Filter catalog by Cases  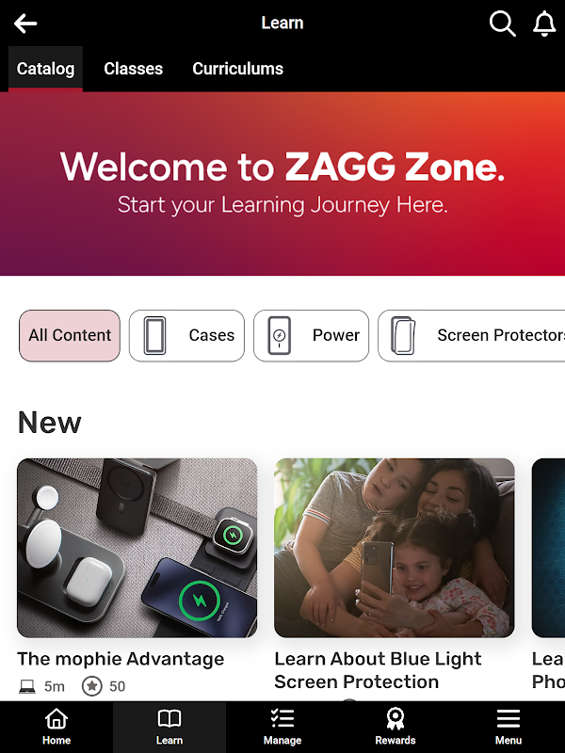pyautogui.click(x=186, y=335)
